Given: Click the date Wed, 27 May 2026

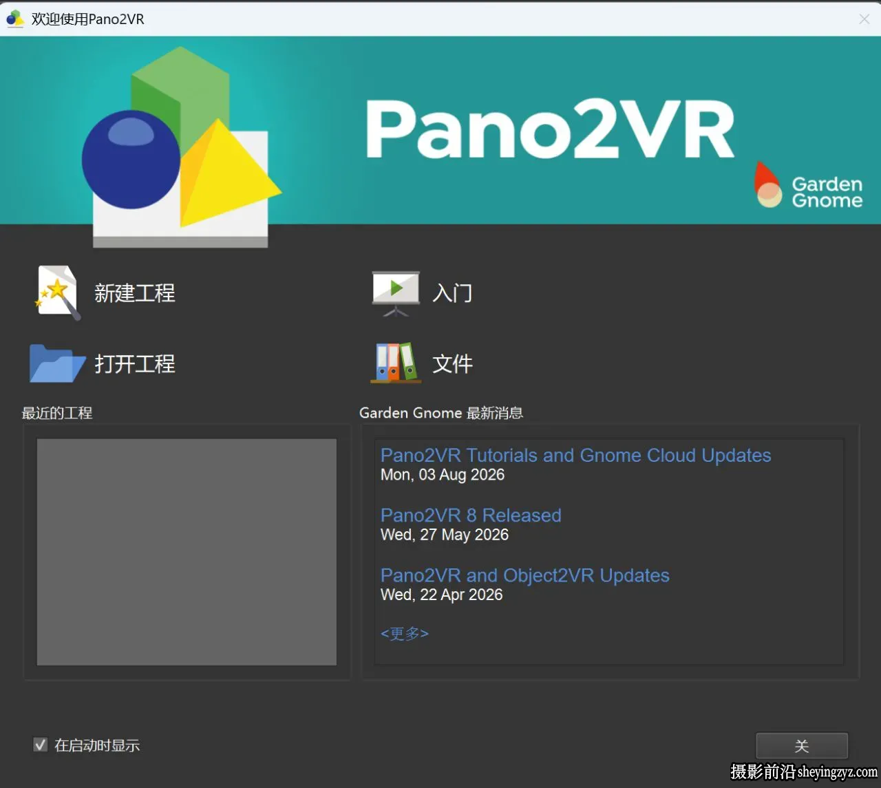Looking at the screenshot, I should [445, 535].
